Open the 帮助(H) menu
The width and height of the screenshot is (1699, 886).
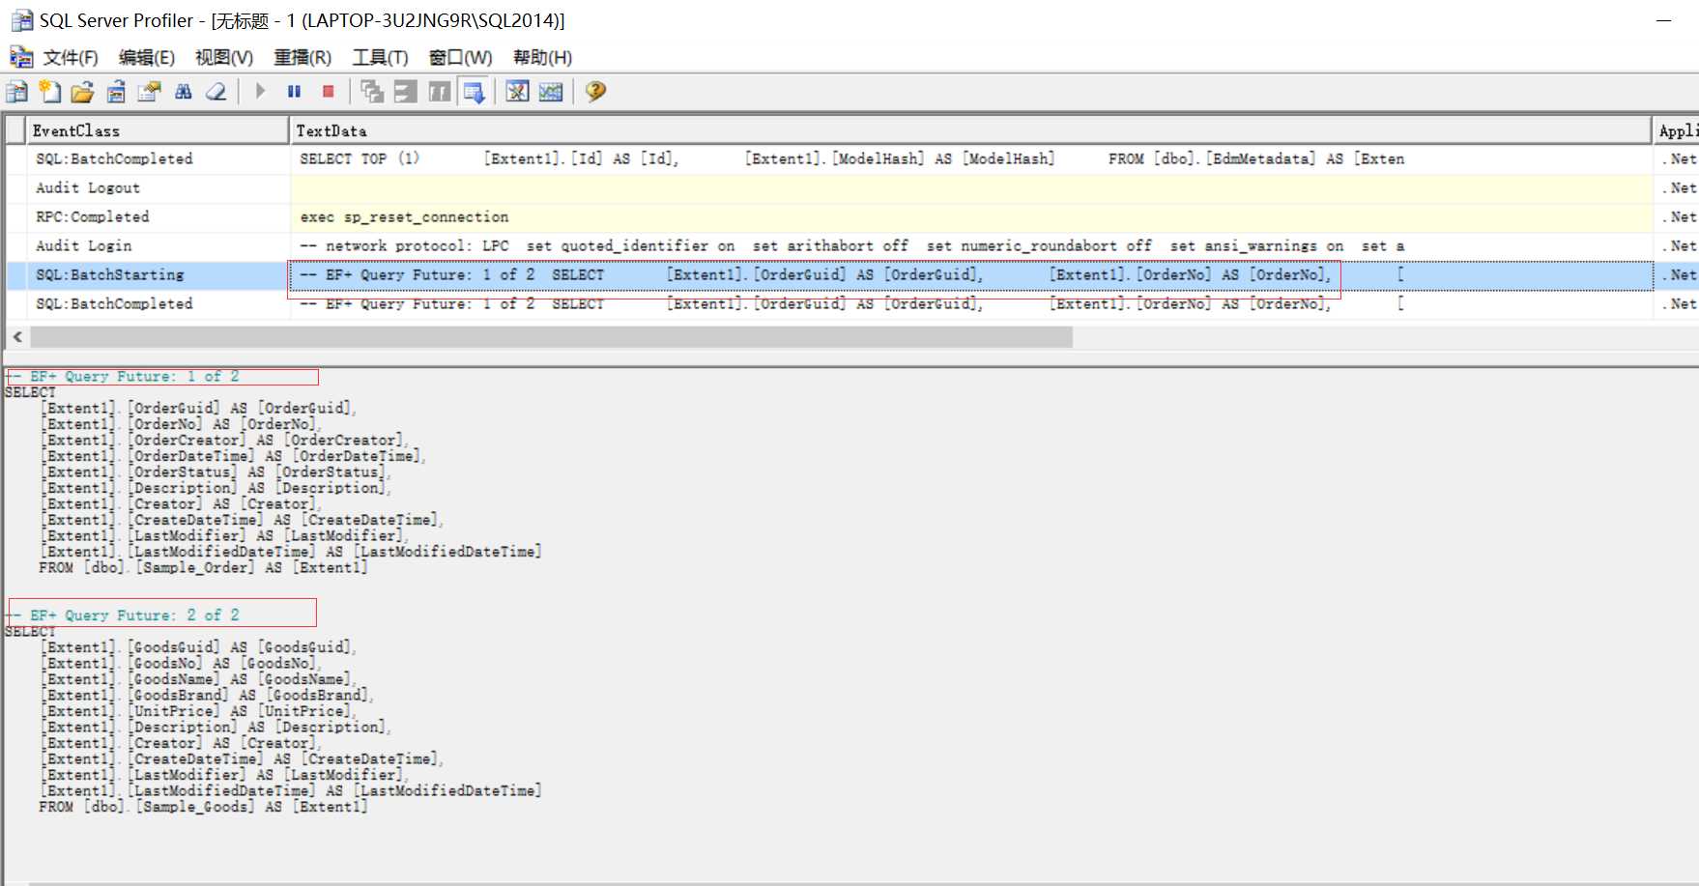[542, 58]
